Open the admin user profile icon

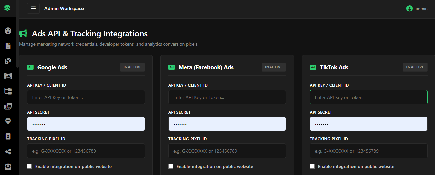click(x=409, y=9)
